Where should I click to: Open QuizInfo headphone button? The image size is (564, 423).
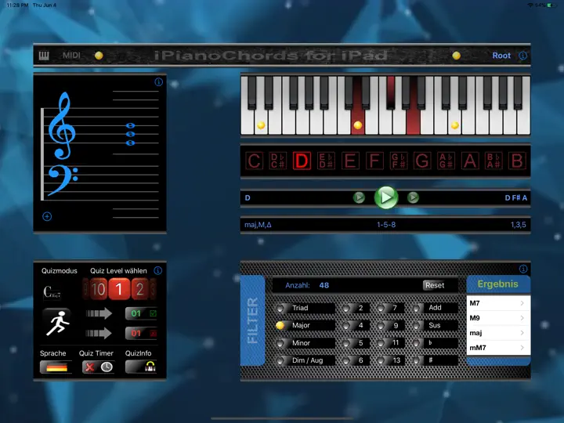click(x=141, y=367)
